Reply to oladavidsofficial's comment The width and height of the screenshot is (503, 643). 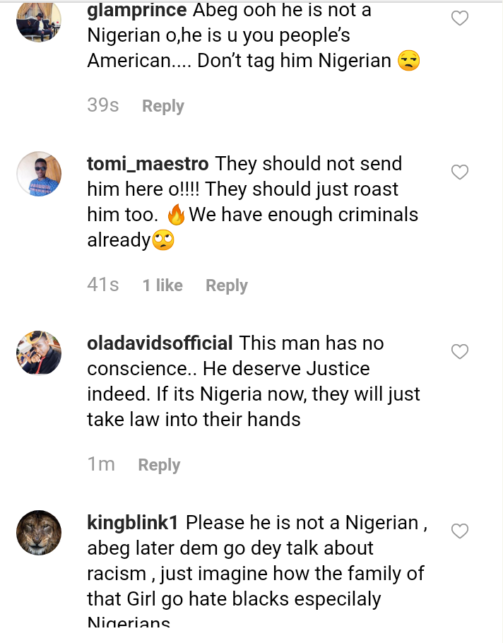click(x=159, y=465)
